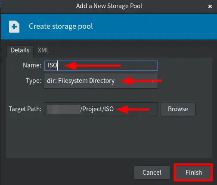Click the Add a New Storage Pool title bar
Viewport: 217px width, 185px height.
coord(109,6)
